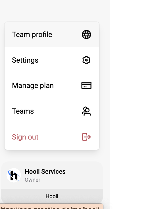Open Settings from the popup menu
The width and height of the screenshot is (154, 209).
click(x=52, y=60)
